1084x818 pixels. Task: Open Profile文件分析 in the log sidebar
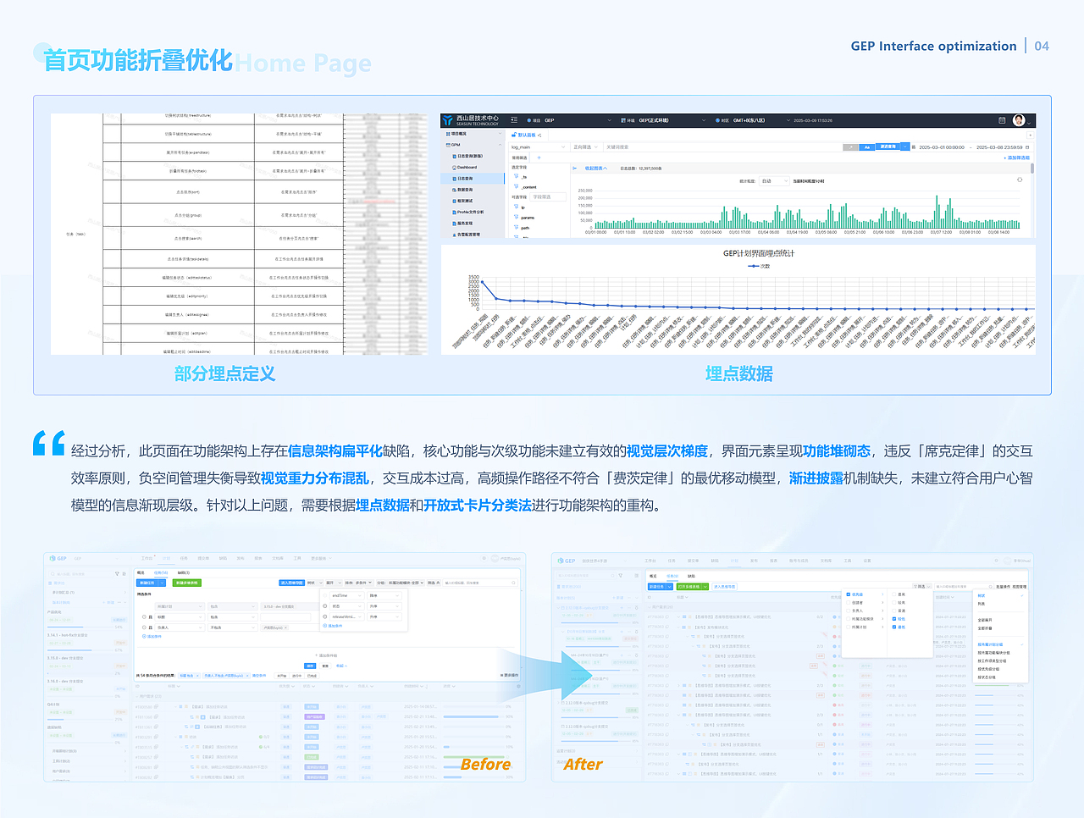click(x=468, y=212)
